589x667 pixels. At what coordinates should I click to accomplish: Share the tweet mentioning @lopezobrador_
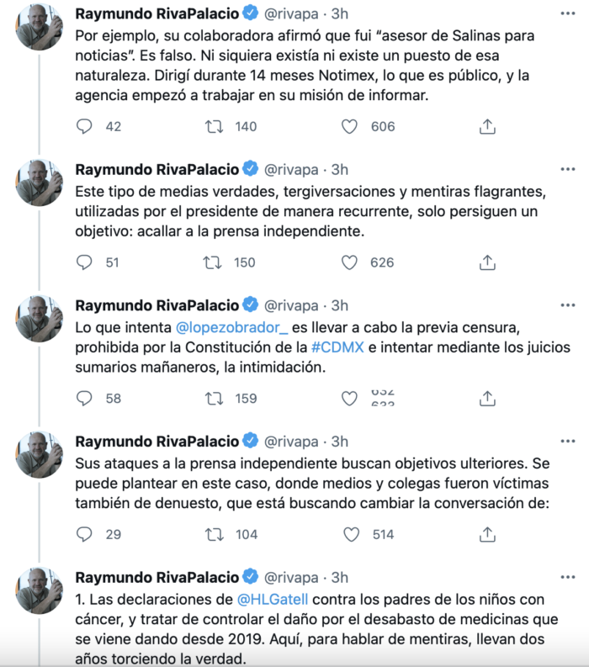coord(486,399)
